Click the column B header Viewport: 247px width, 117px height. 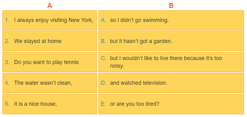(171, 6)
